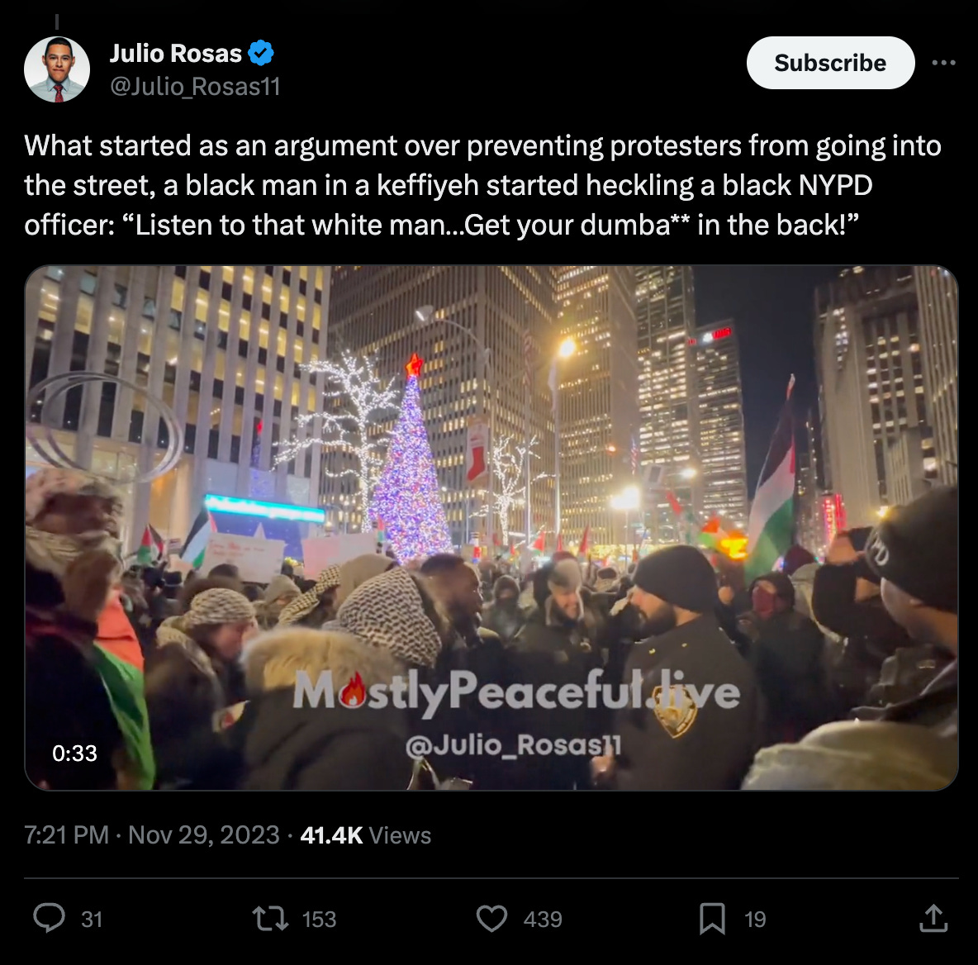Click the 19 bookmarks count
Viewport: 978px width, 965px height.
point(755,920)
